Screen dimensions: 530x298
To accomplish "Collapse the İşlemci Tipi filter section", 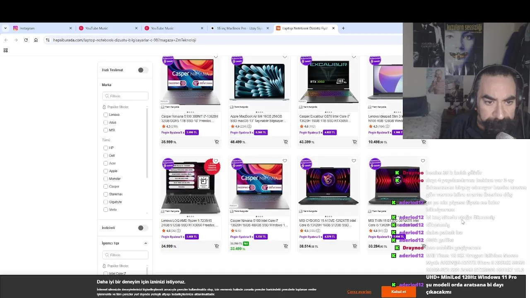I will pos(145,243).
